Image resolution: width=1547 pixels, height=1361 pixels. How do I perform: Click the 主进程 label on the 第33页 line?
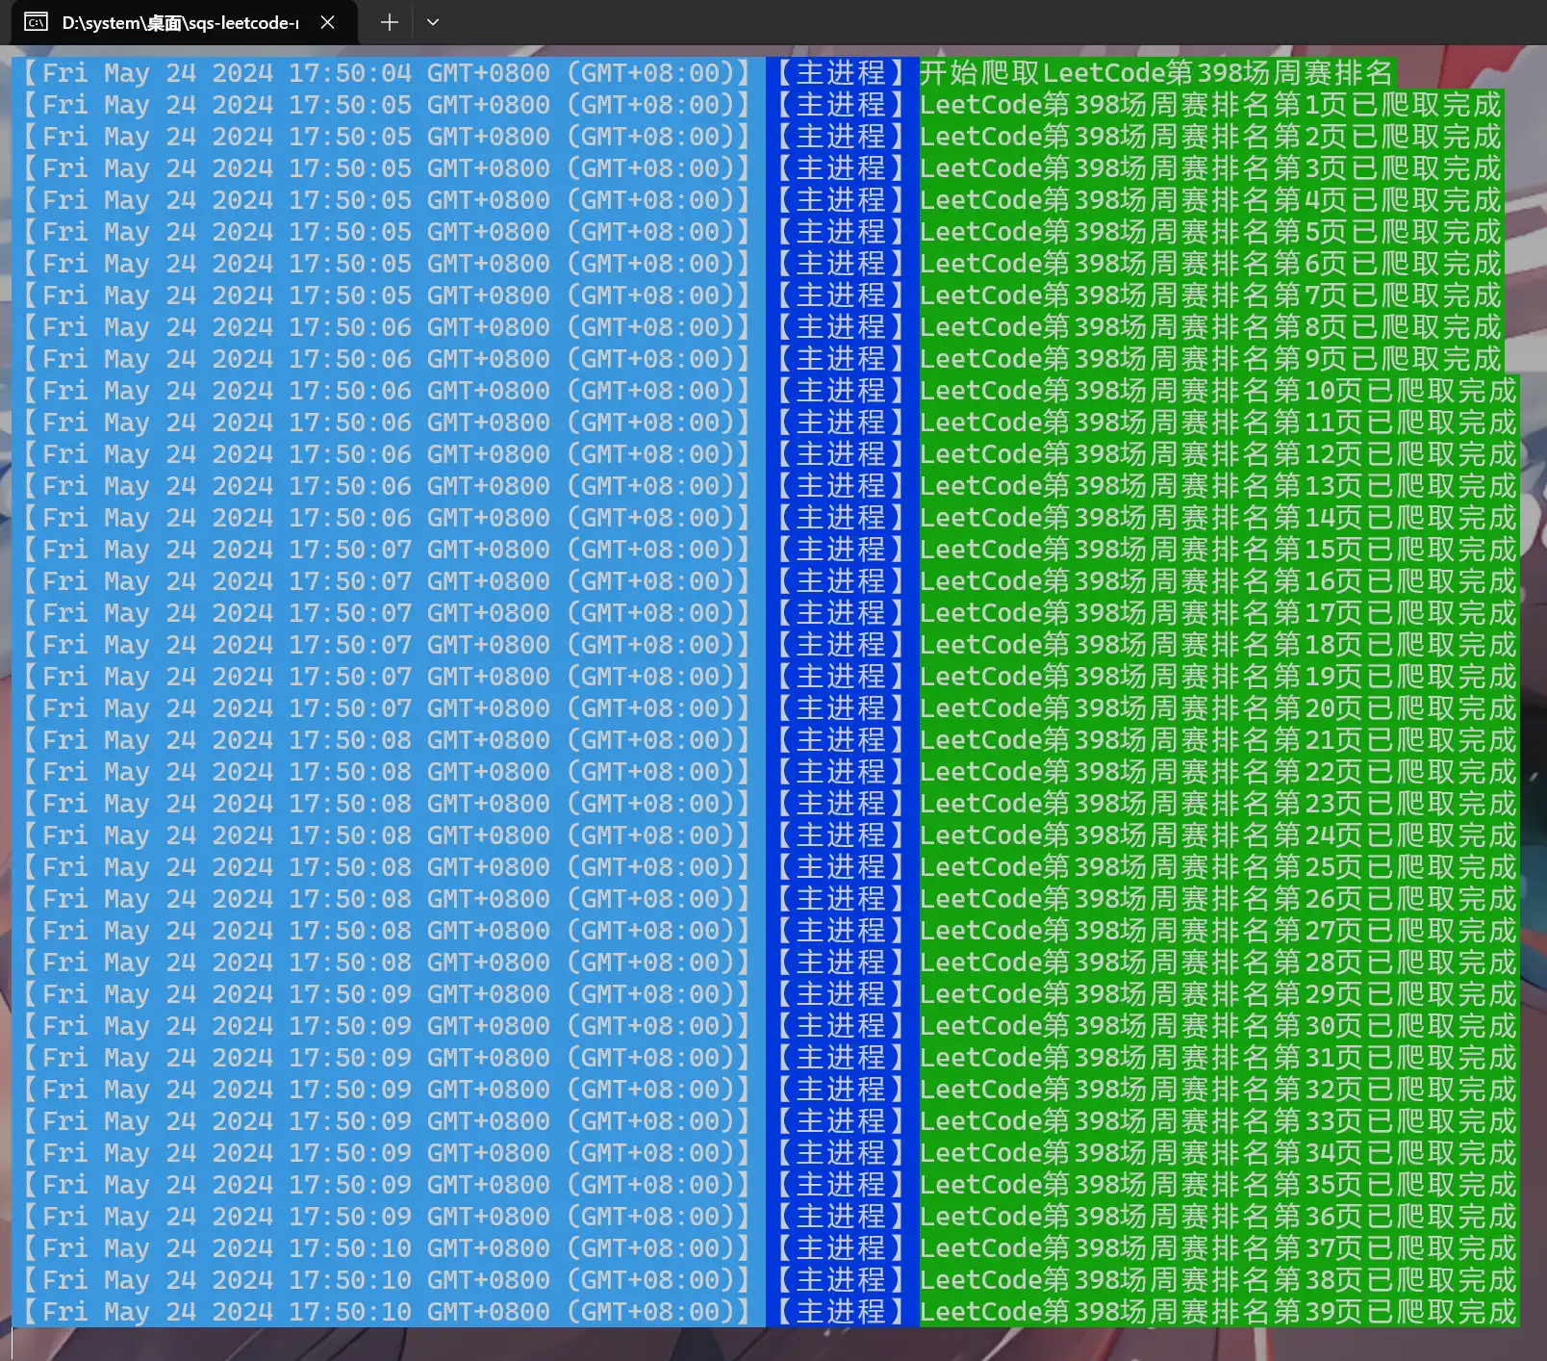coord(841,1121)
